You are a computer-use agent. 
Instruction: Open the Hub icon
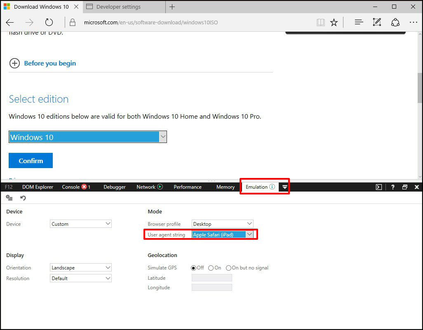[x=359, y=22]
